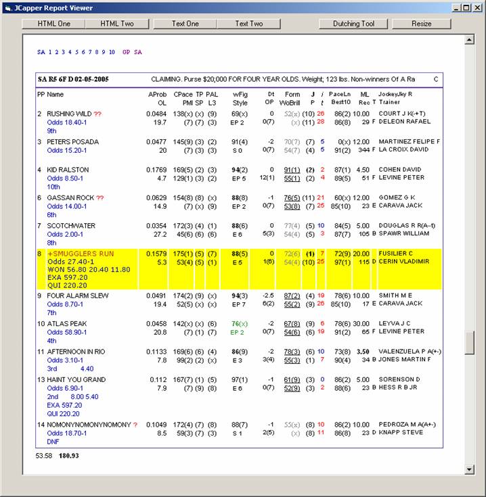This screenshot has height=497, width=486.
Task: Select the race header SA R5 6F D 02-05-2005
Action: (x=73, y=79)
